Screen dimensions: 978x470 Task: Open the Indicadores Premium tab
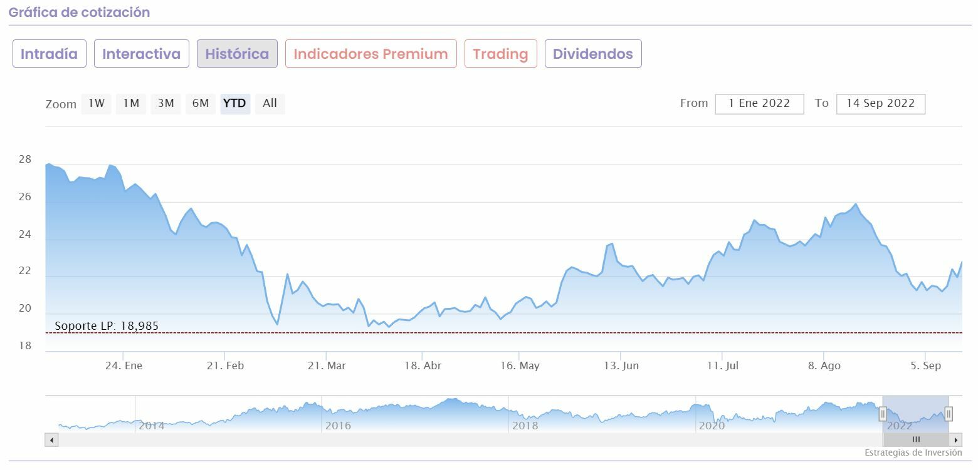tap(371, 54)
